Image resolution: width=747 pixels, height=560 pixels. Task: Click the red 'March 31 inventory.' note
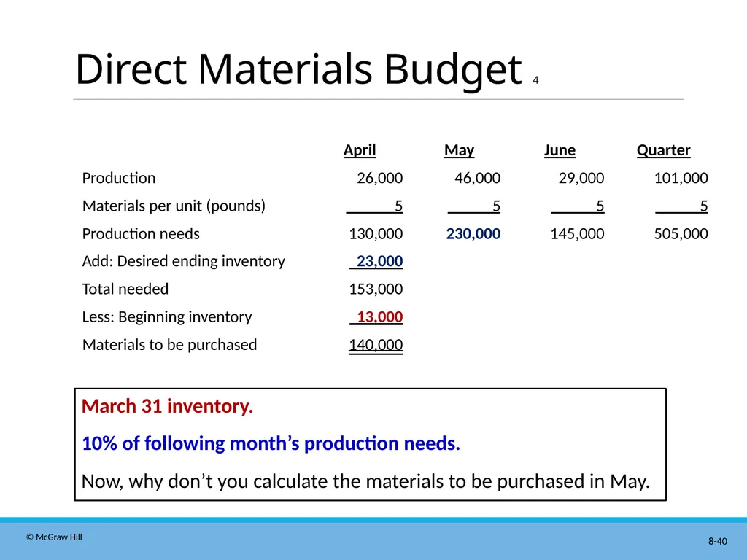167,406
